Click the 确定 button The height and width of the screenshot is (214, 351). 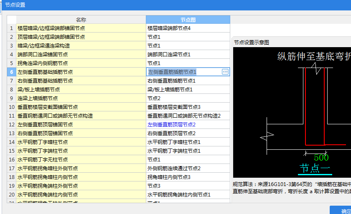tap(341, 210)
